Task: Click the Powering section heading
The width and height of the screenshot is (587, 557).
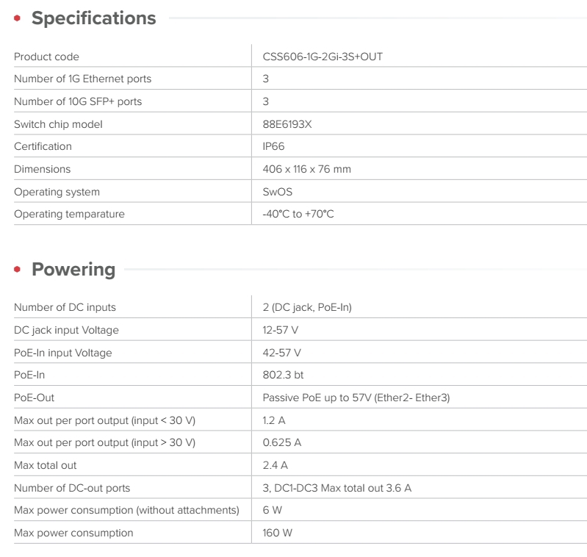Action: [73, 269]
